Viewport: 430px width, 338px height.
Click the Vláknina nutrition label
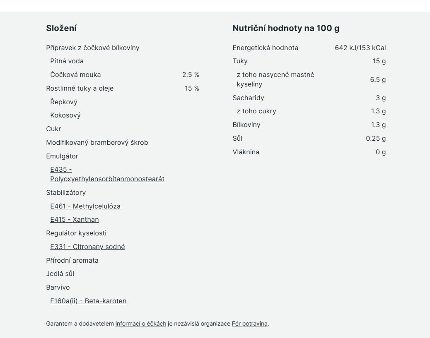[x=246, y=152]
